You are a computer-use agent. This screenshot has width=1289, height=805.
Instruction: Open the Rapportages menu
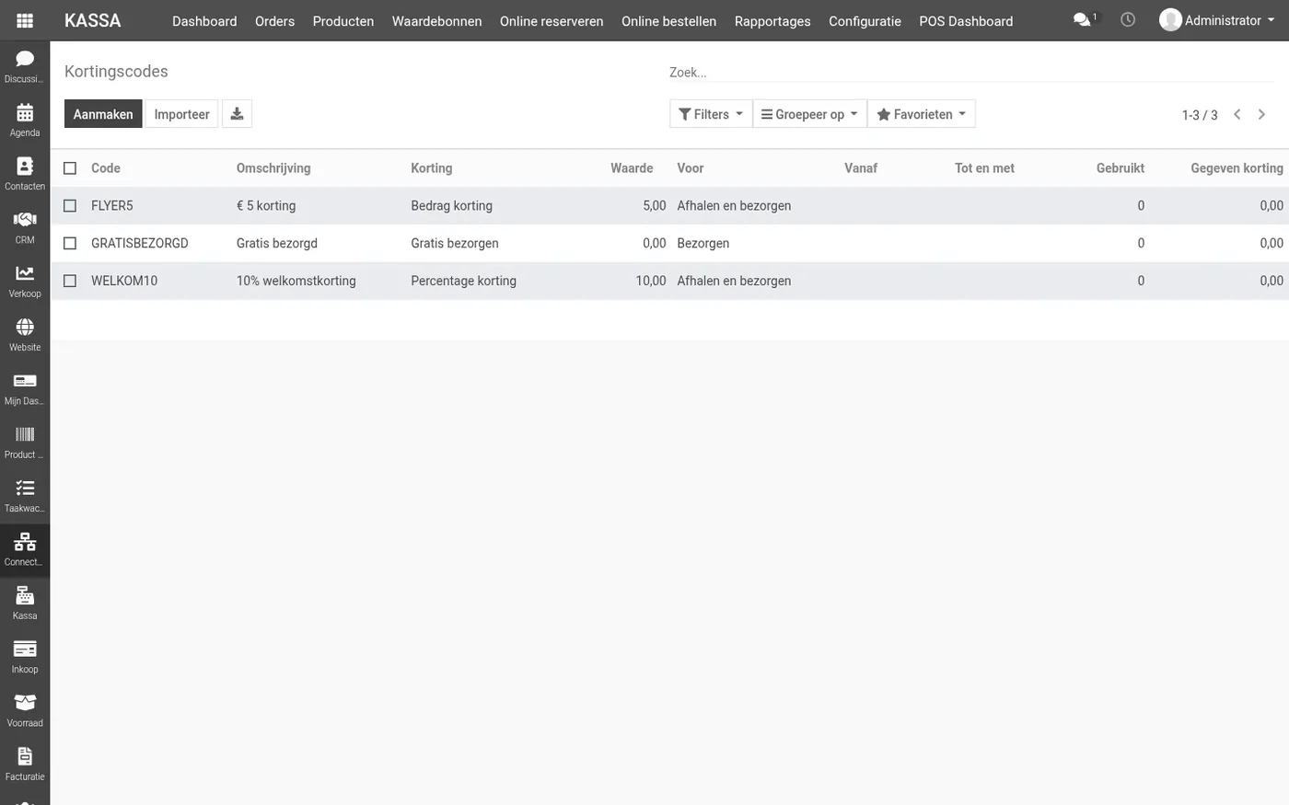click(x=772, y=20)
